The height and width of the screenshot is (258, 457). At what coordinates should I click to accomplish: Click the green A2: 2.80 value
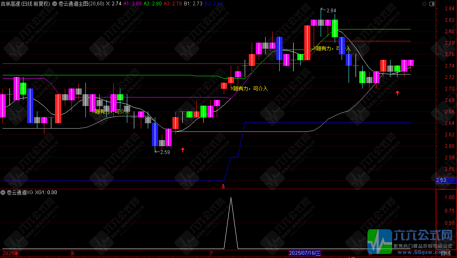click(x=153, y=4)
